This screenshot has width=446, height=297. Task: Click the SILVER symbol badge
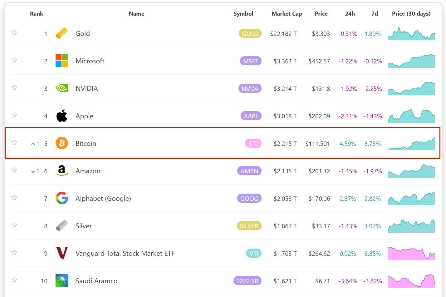[x=249, y=226]
